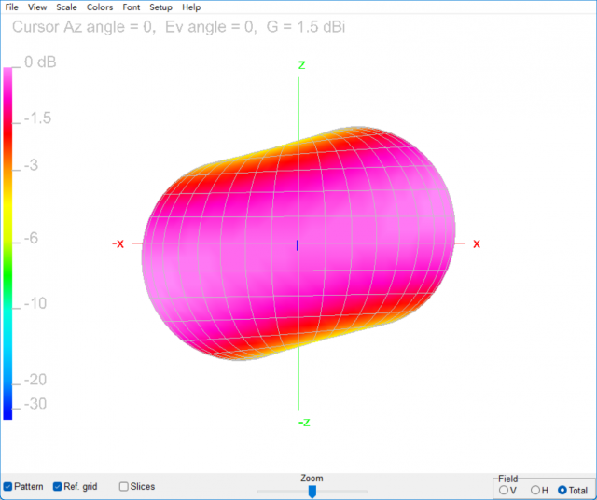This screenshot has height=500, width=597.
Task: Open the View menu
Action: 37,7
